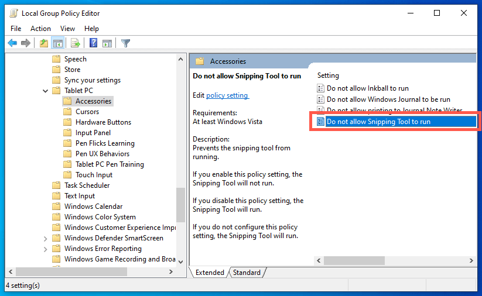This screenshot has height=296, width=482.
Task: Click the Forward arrow toolbar icon
Action: pyautogui.click(x=26, y=43)
